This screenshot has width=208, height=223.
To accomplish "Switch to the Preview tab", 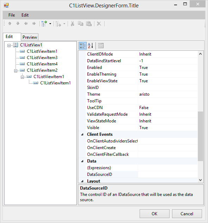I will (x=30, y=37).
